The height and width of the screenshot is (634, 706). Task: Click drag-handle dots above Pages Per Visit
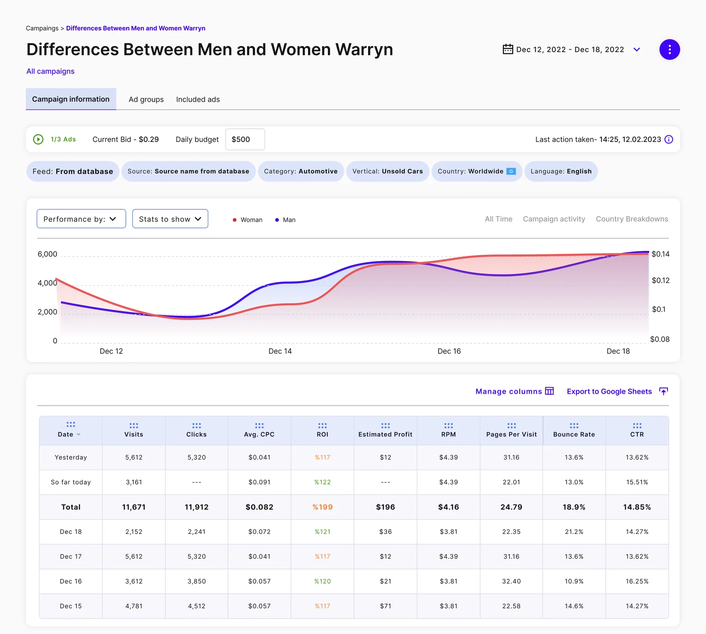tap(511, 425)
